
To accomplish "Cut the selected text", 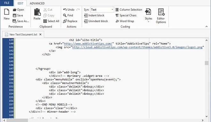I will click(48, 10).
